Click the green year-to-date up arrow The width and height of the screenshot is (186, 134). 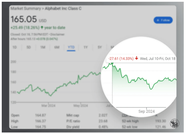(x=42, y=27)
